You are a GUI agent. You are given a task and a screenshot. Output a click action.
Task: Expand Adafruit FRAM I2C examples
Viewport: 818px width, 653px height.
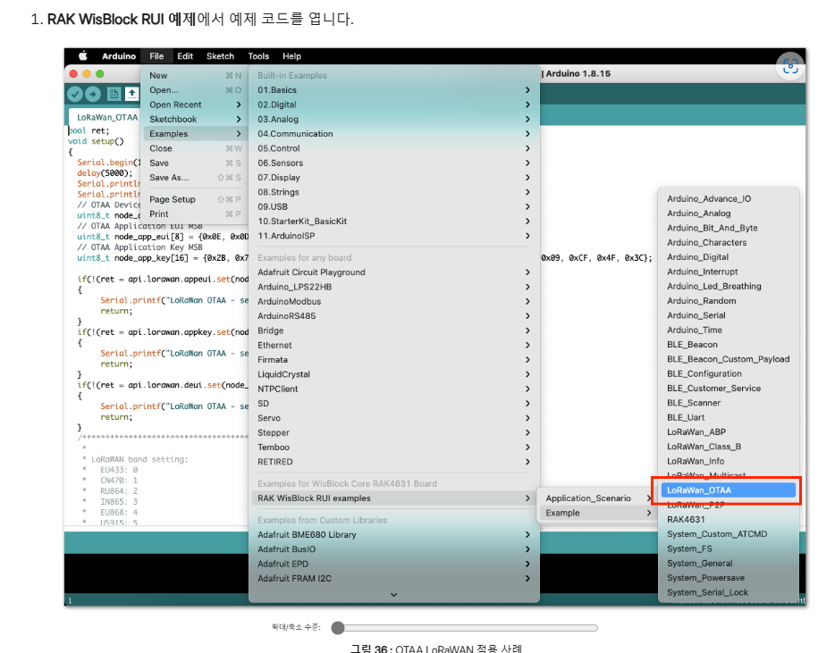[x=394, y=579]
